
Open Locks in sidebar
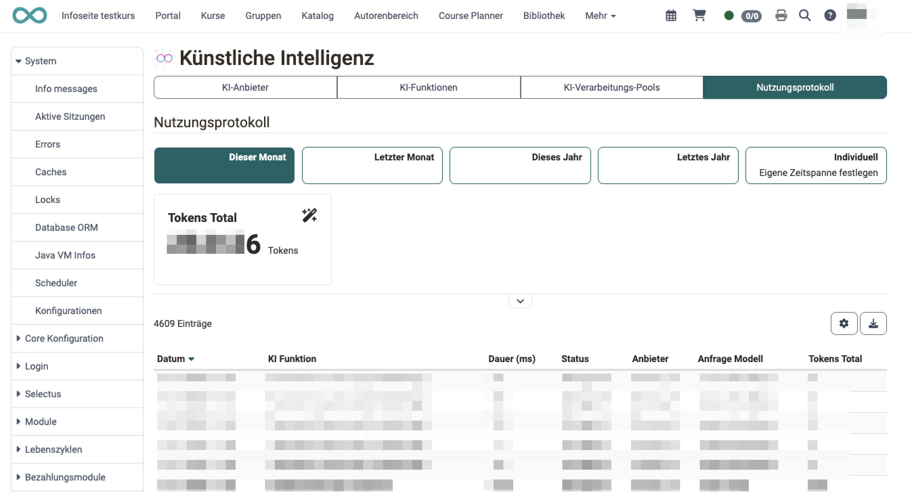point(77,200)
